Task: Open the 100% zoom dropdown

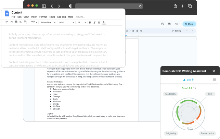Action: (34, 22)
